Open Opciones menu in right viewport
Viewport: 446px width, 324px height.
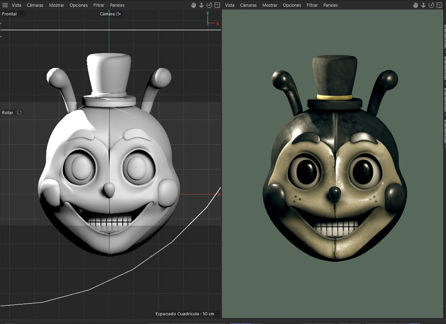(292, 5)
